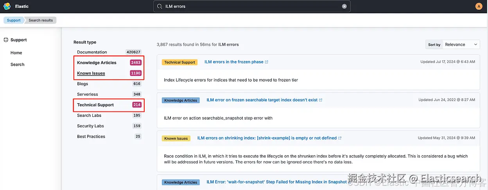
Task: Click the search magnifier icon
Action: (160, 6)
